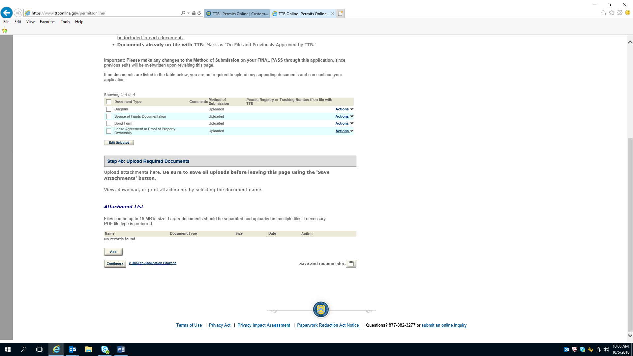
Task: Open the Favorites menu
Action: [x=47, y=22]
